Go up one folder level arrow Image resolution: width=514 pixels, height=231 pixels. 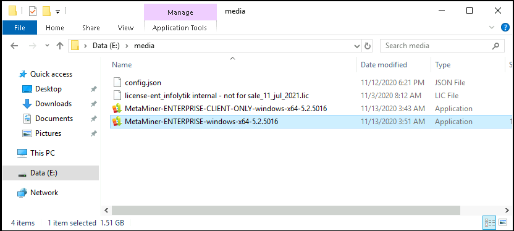pyautogui.click(x=60, y=46)
